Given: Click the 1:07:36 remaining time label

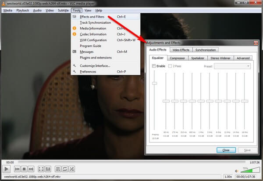Looking at the screenshot, I should 254,163.
